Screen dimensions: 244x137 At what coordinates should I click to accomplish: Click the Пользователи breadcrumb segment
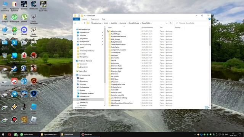pyautogui.click(x=96, y=23)
